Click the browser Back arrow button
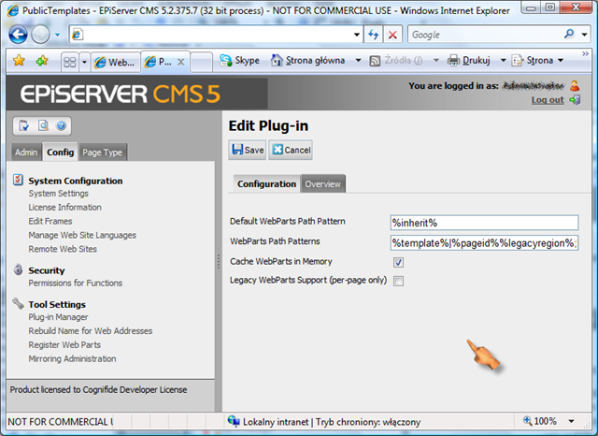The height and width of the screenshot is (436, 598). point(18,35)
